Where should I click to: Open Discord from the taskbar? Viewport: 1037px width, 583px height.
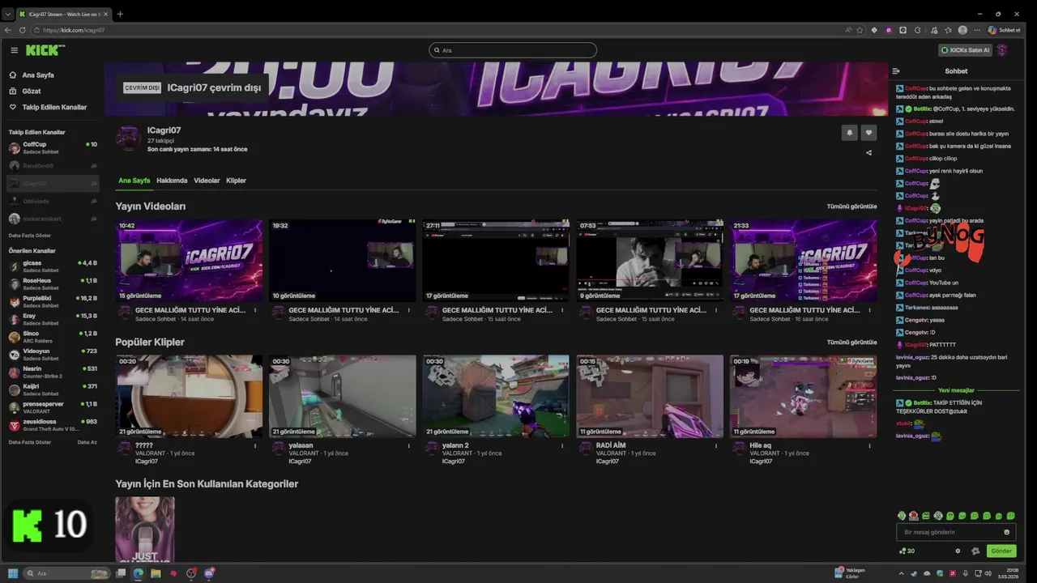pos(210,573)
